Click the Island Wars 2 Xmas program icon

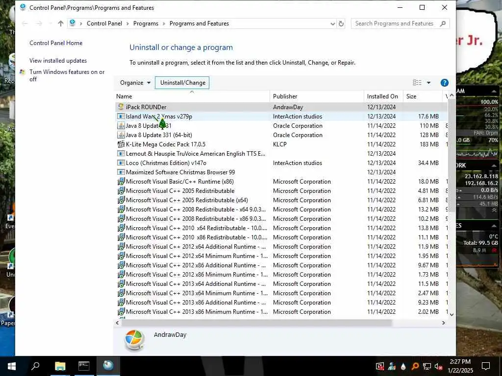(121, 117)
